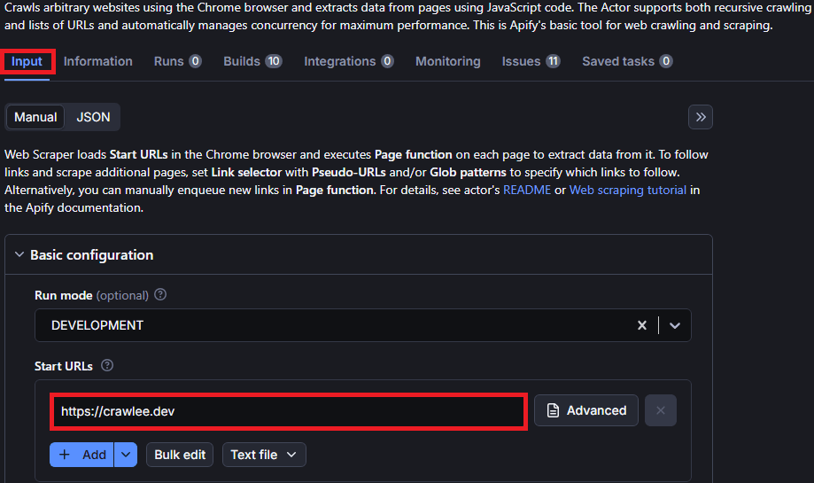The image size is (814, 483).
Task: Open the Text file dropdown
Action: (x=264, y=455)
